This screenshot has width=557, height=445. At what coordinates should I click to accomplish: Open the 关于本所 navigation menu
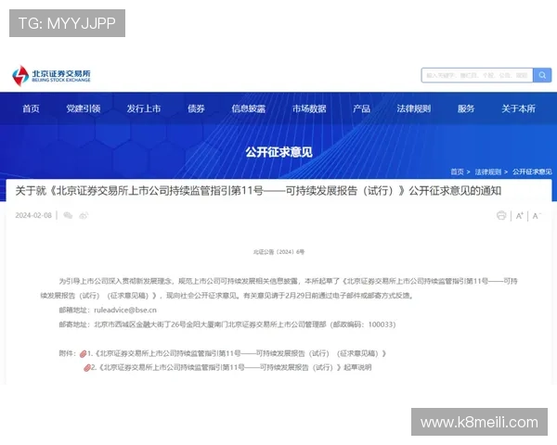tap(518, 108)
